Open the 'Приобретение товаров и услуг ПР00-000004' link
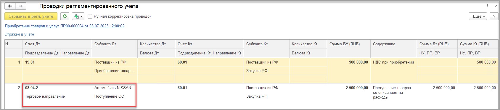The height and width of the screenshot is (110, 500). [x=65, y=26]
